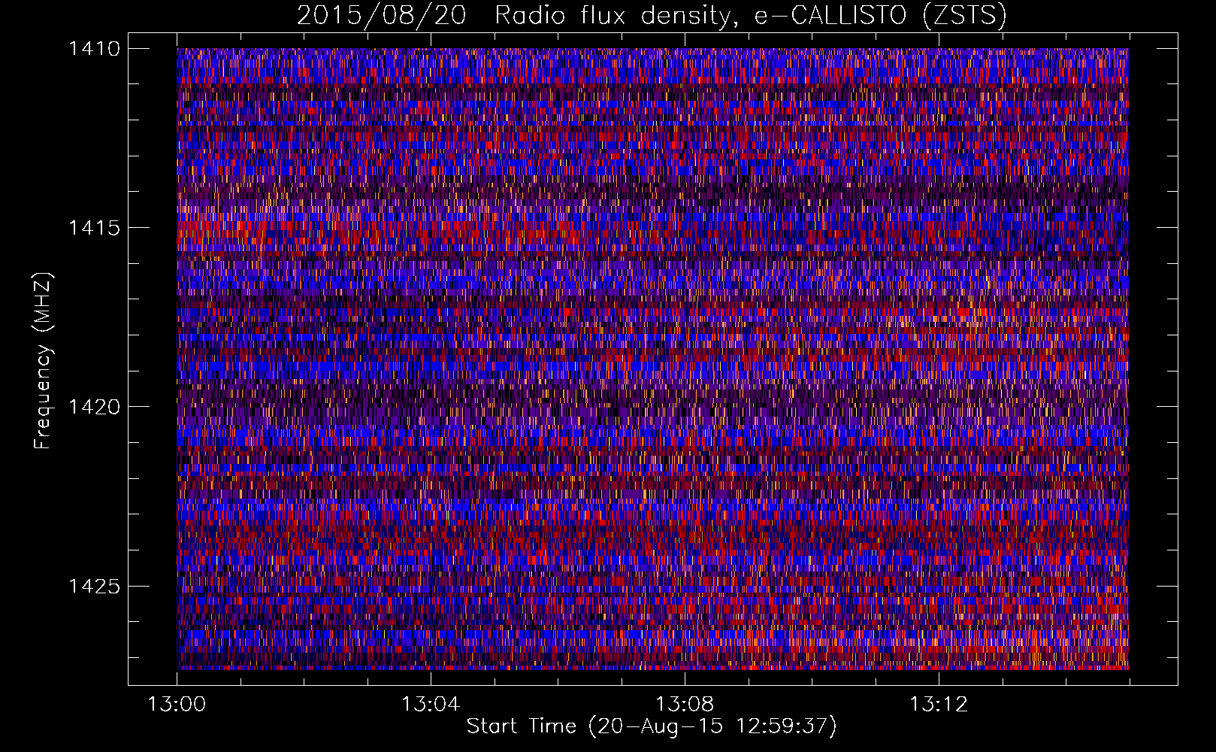Click the 1420 frequency axis label

pos(94,407)
